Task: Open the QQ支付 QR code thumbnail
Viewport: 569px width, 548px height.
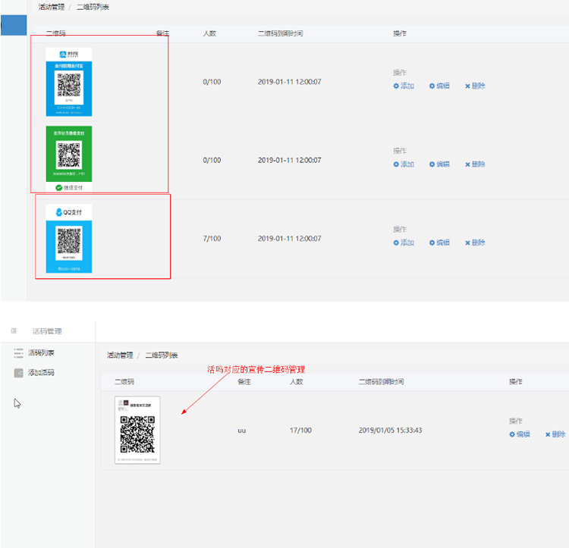Action: pos(69,239)
